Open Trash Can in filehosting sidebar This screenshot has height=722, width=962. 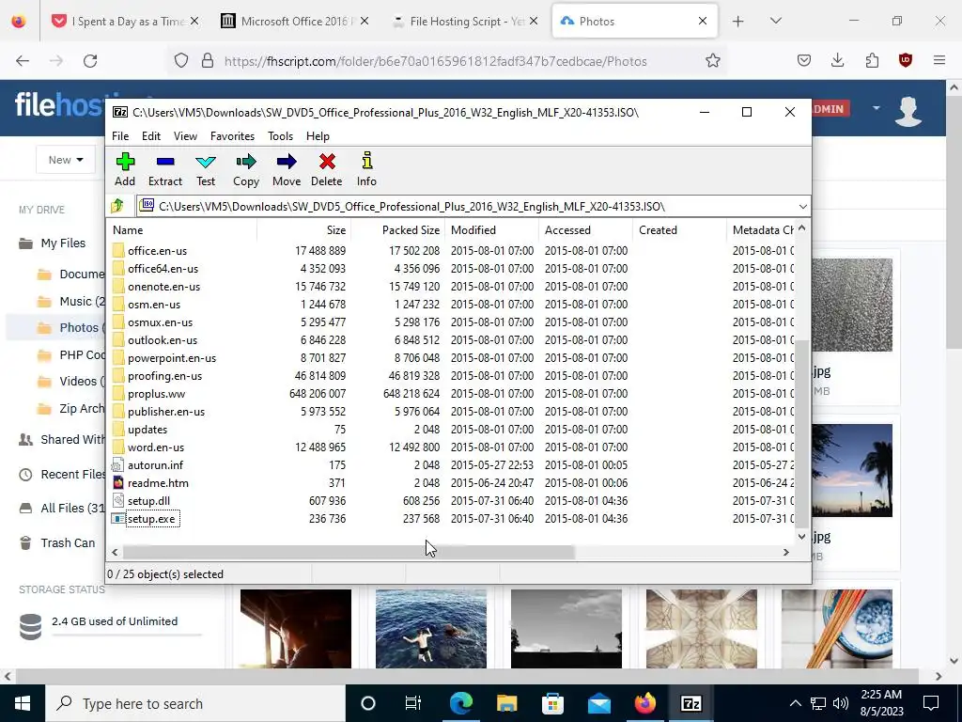[68, 542]
